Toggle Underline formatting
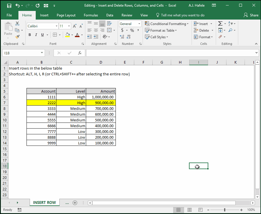 pyautogui.click(x=42, y=35)
